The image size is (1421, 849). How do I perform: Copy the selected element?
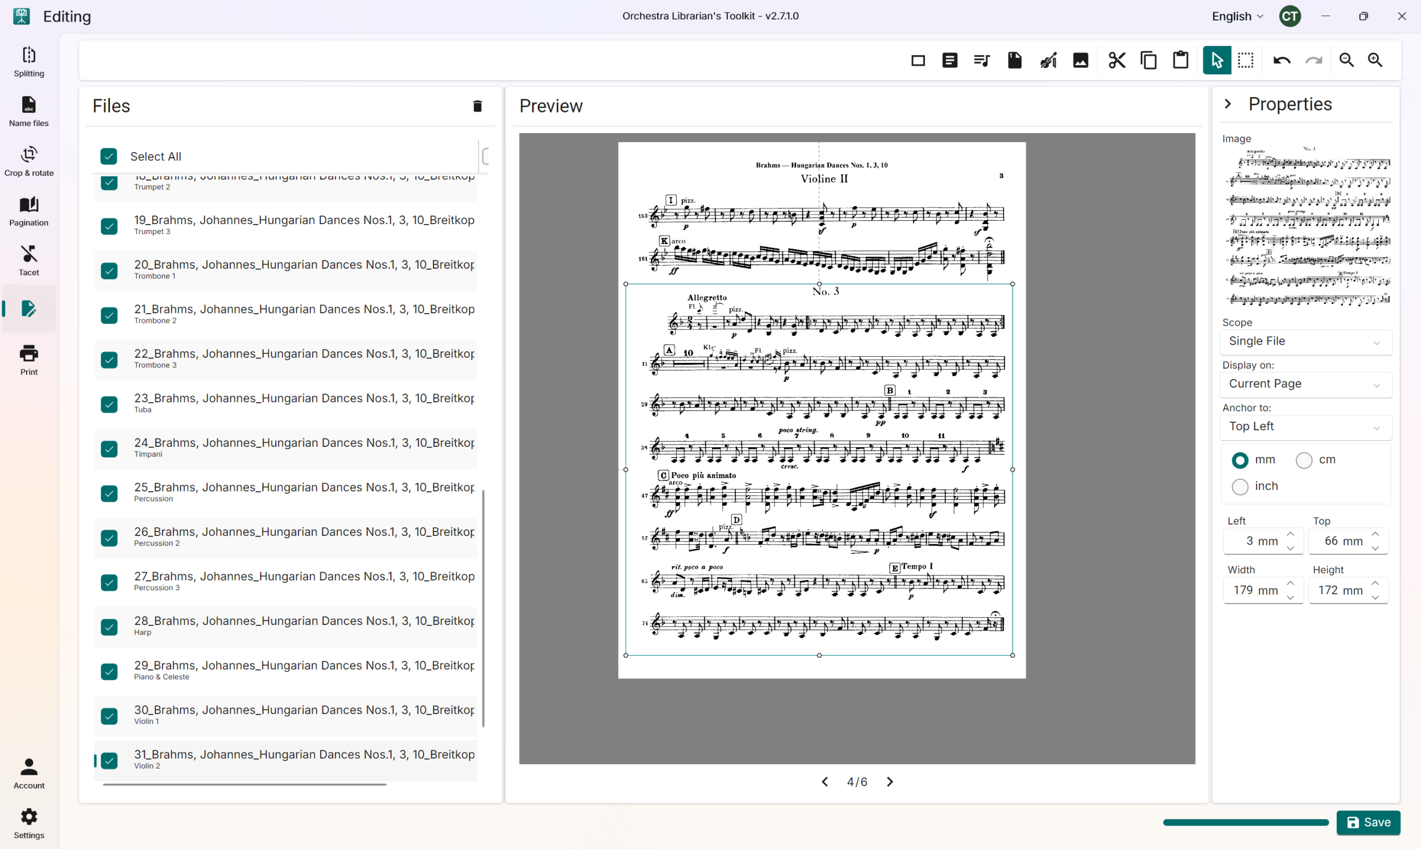(x=1148, y=60)
